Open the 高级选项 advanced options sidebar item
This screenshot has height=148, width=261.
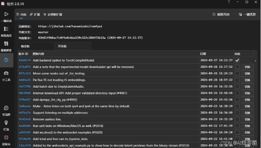[6, 32]
